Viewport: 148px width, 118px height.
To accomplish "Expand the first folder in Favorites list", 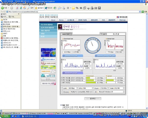I will click(4, 20).
